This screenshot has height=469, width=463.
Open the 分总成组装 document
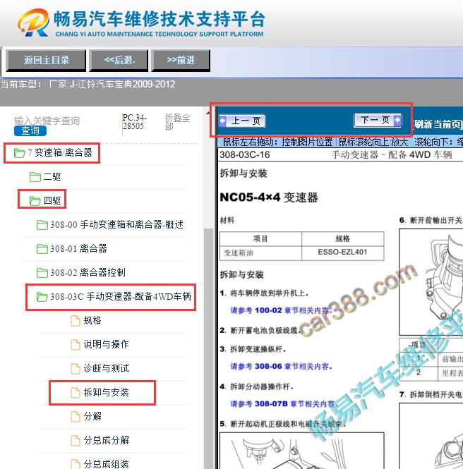pyautogui.click(x=107, y=464)
